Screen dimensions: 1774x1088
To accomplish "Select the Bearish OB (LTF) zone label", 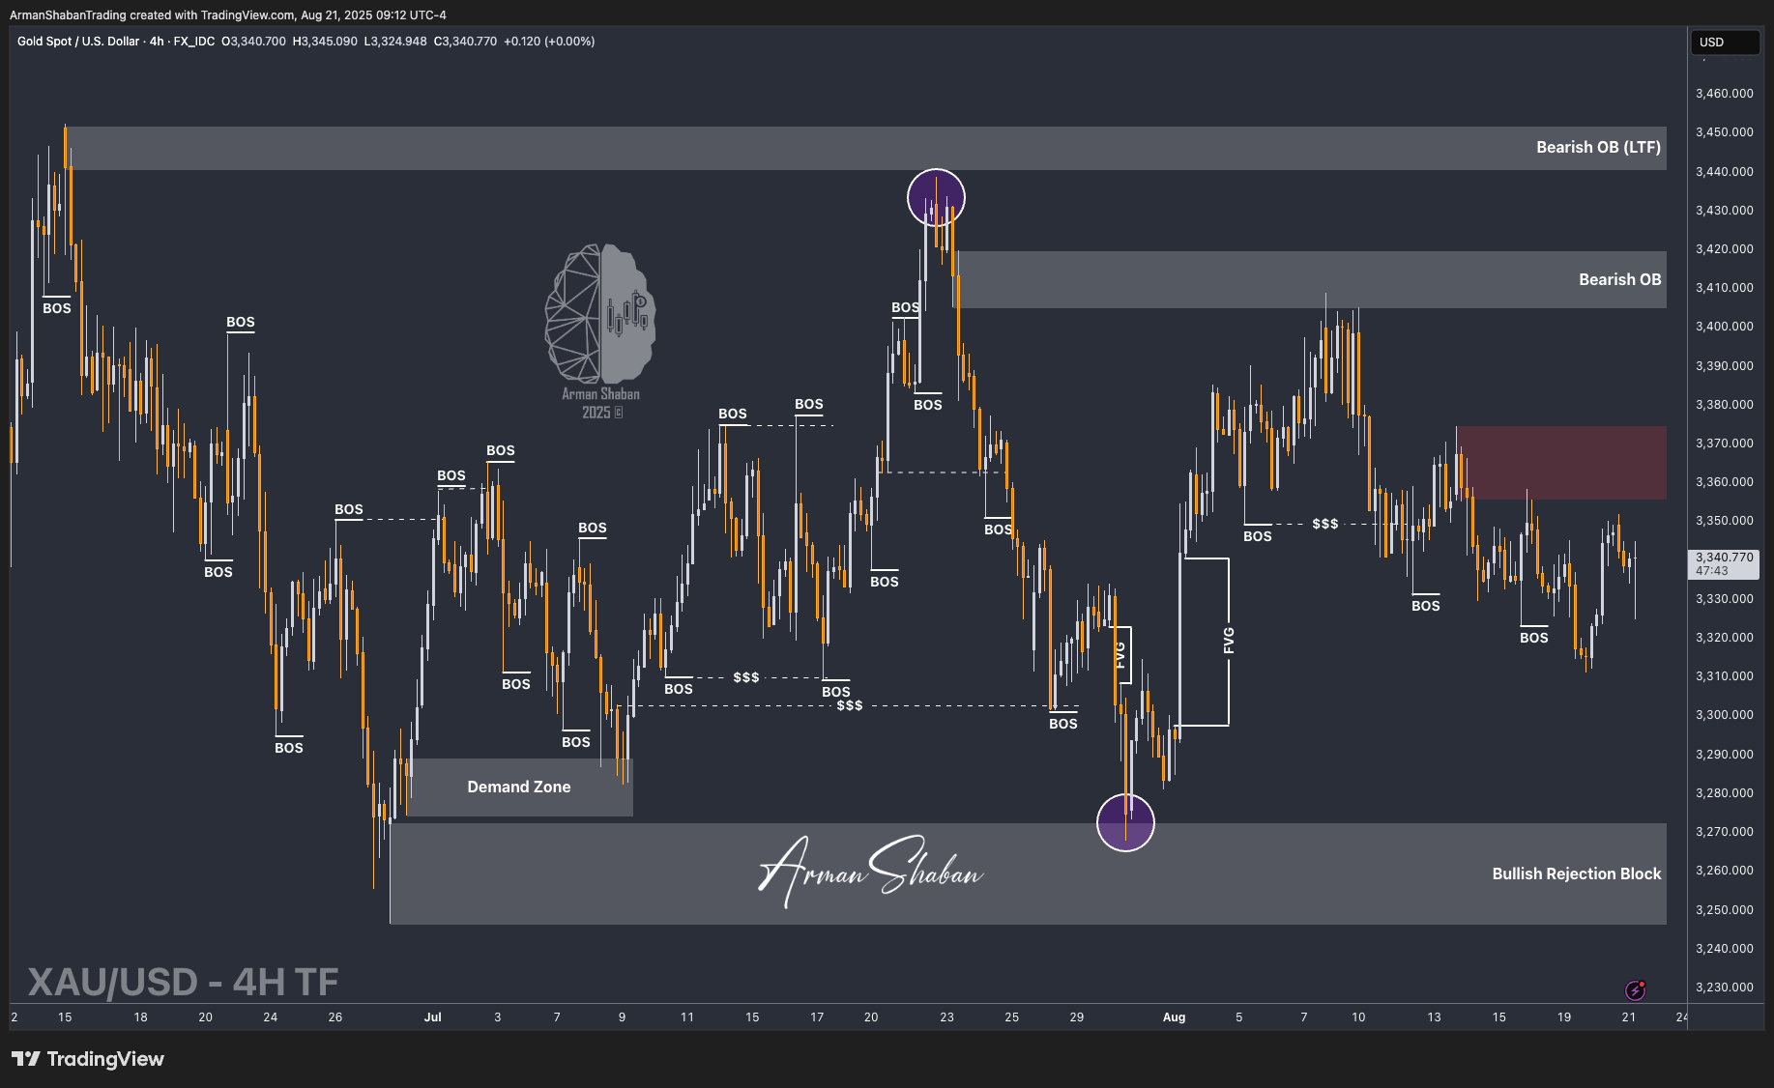I will coord(1598,147).
